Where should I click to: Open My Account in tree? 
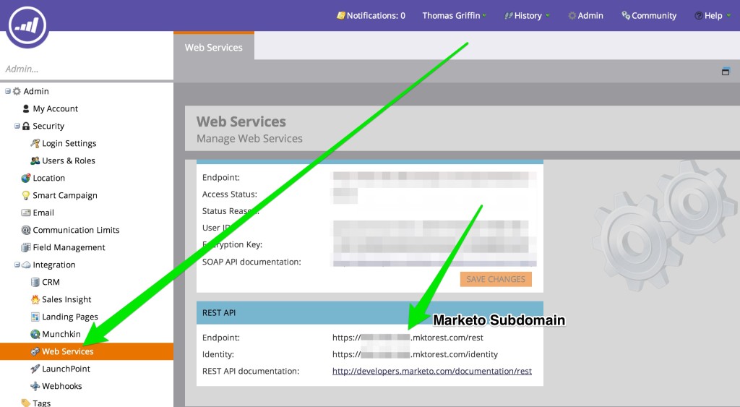point(55,108)
